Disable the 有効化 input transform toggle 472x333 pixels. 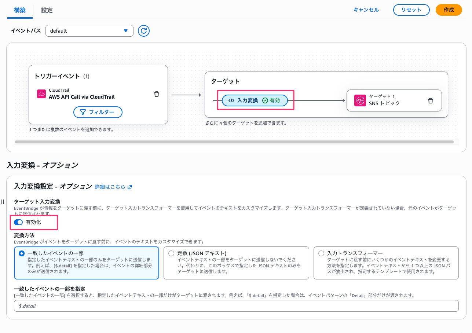tap(18, 222)
